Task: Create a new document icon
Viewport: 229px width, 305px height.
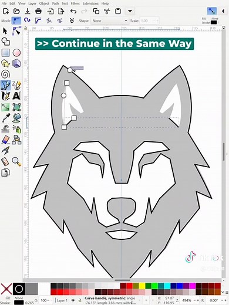Action: [x=6, y=11]
